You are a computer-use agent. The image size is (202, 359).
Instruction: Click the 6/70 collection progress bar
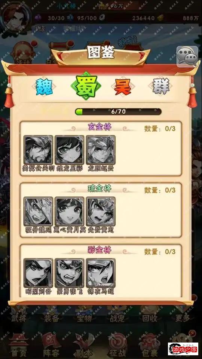coord(118,112)
